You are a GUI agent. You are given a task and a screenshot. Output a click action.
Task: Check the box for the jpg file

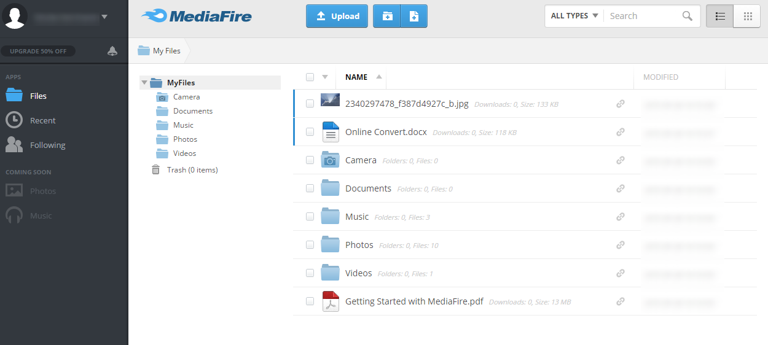pos(310,104)
